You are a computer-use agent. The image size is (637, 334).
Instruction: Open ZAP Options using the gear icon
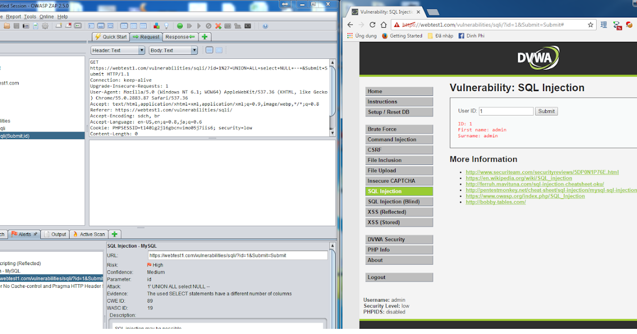click(x=45, y=25)
